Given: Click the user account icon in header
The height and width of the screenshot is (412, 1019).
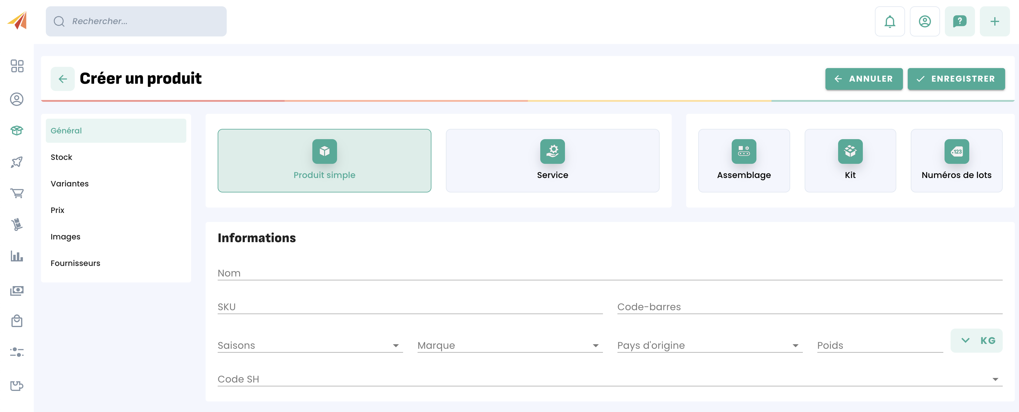Looking at the screenshot, I should 924,21.
